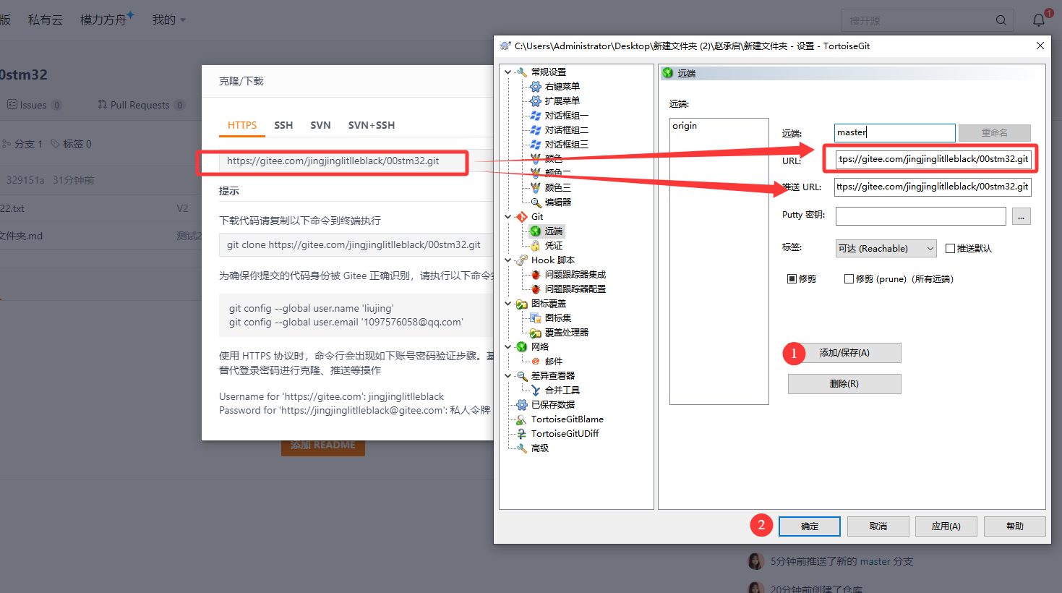Enable the 推送默认 checkbox
This screenshot has width=1062, height=593.
coord(950,248)
